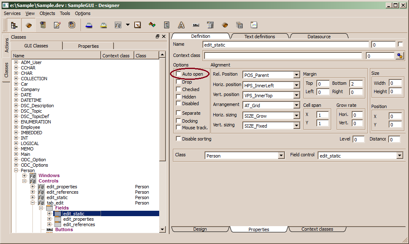
Task: Open the Objects menu
Action: (x=47, y=13)
